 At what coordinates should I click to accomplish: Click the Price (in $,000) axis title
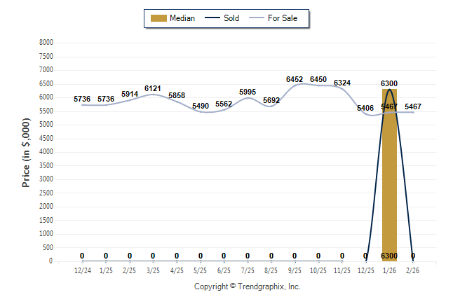tap(26, 151)
